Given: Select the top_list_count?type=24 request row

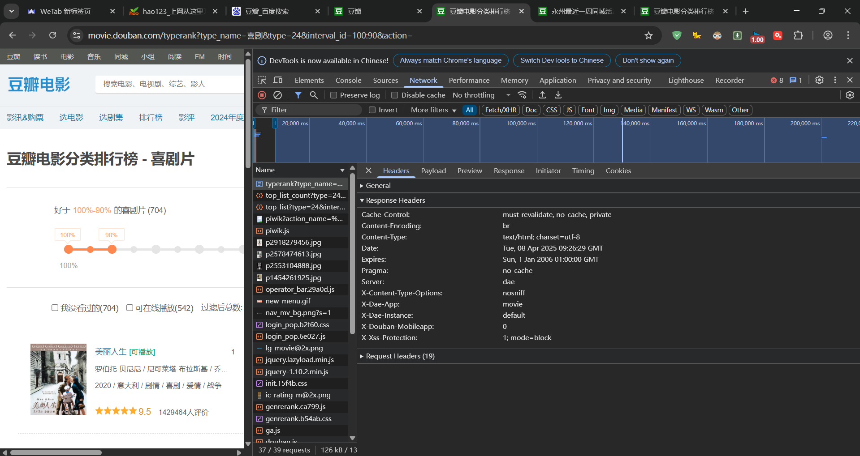Looking at the screenshot, I should [x=301, y=196].
